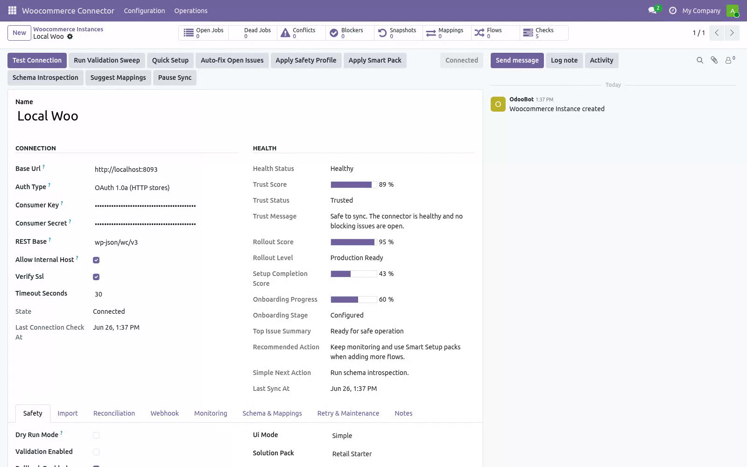The height and width of the screenshot is (467, 747).
Task: Click the Pause Sync button
Action: coord(175,78)
